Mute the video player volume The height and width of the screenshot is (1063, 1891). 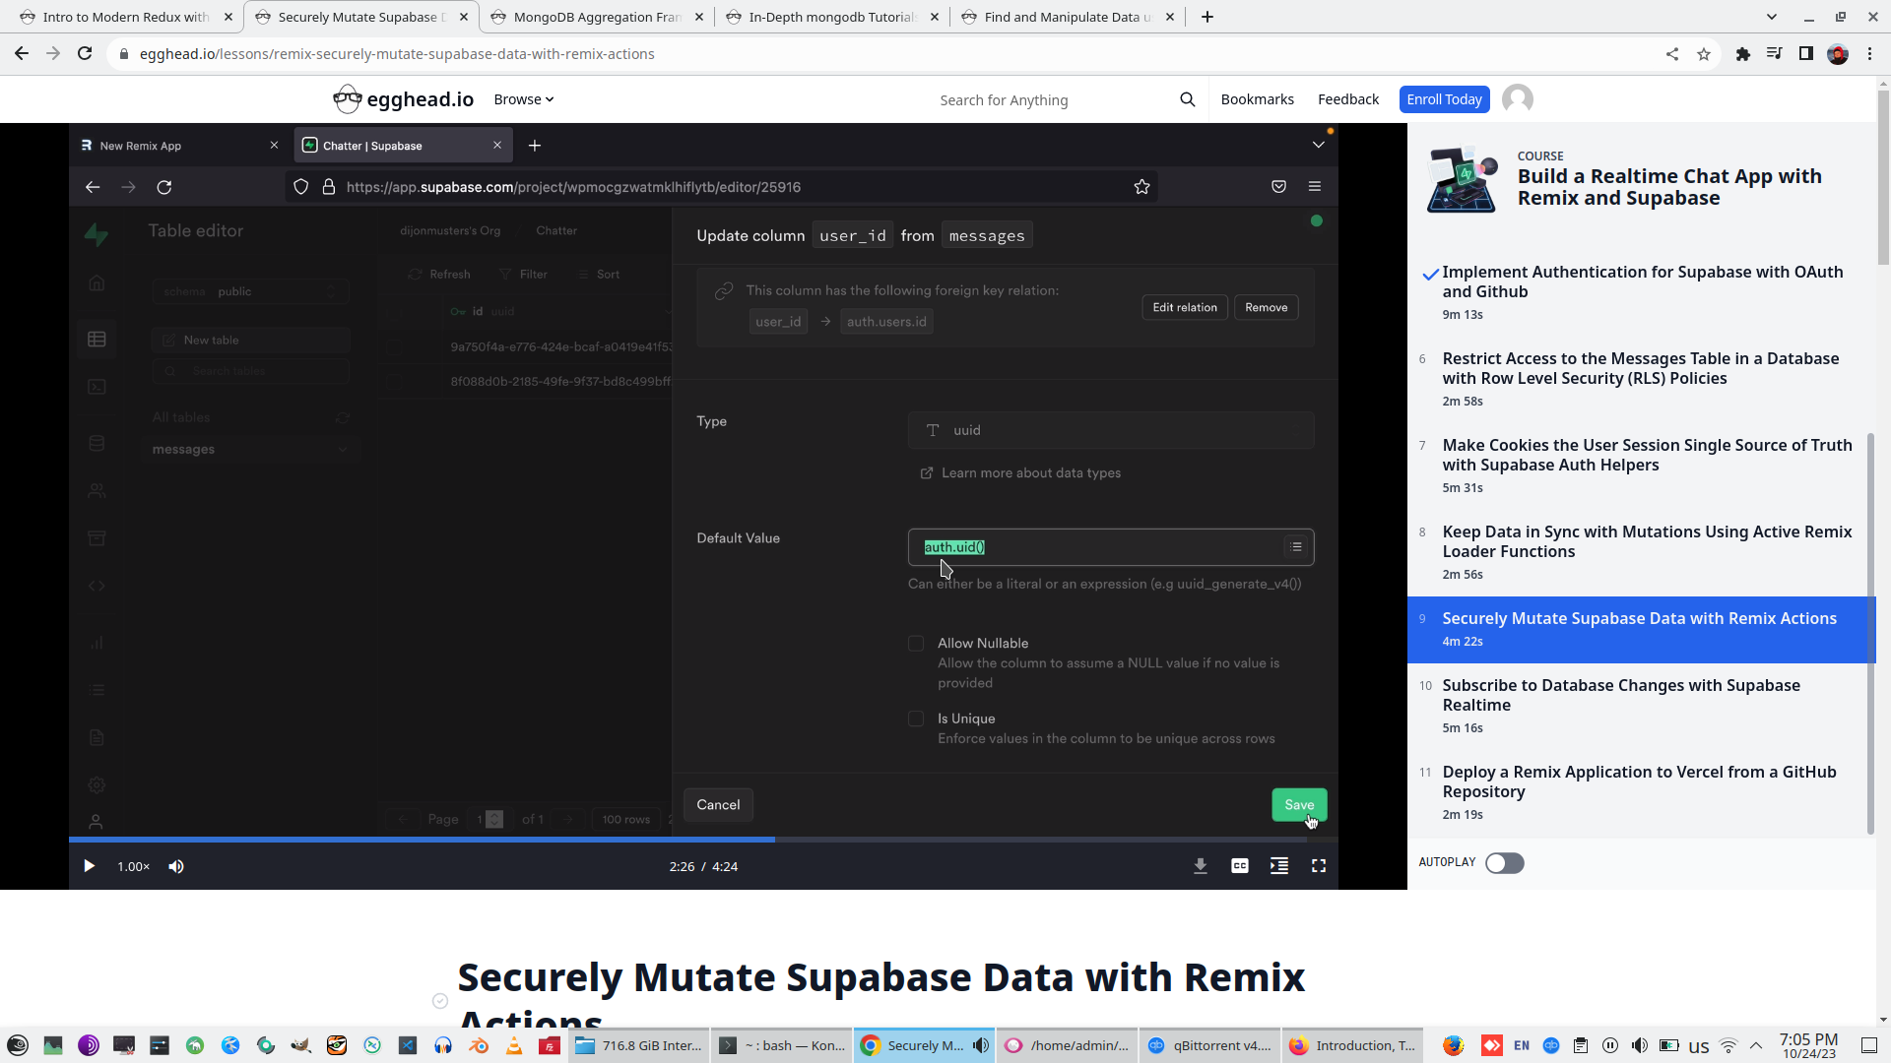click(x=176, y=866)
